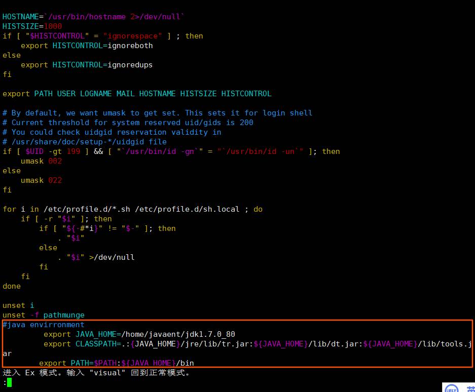Image resolution: width=475 pixels, height=392 pixels.
Task: Click the HOSTNAME= assignment line
Action: pos(93,17)
